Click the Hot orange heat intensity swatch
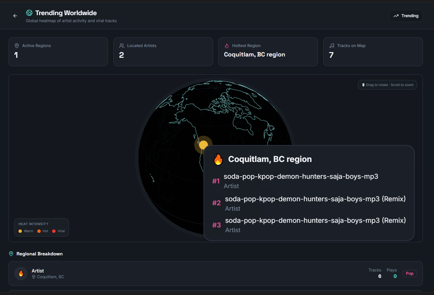Image resolution: width=434 pixels, height=295 pixels. pos(39,231)
